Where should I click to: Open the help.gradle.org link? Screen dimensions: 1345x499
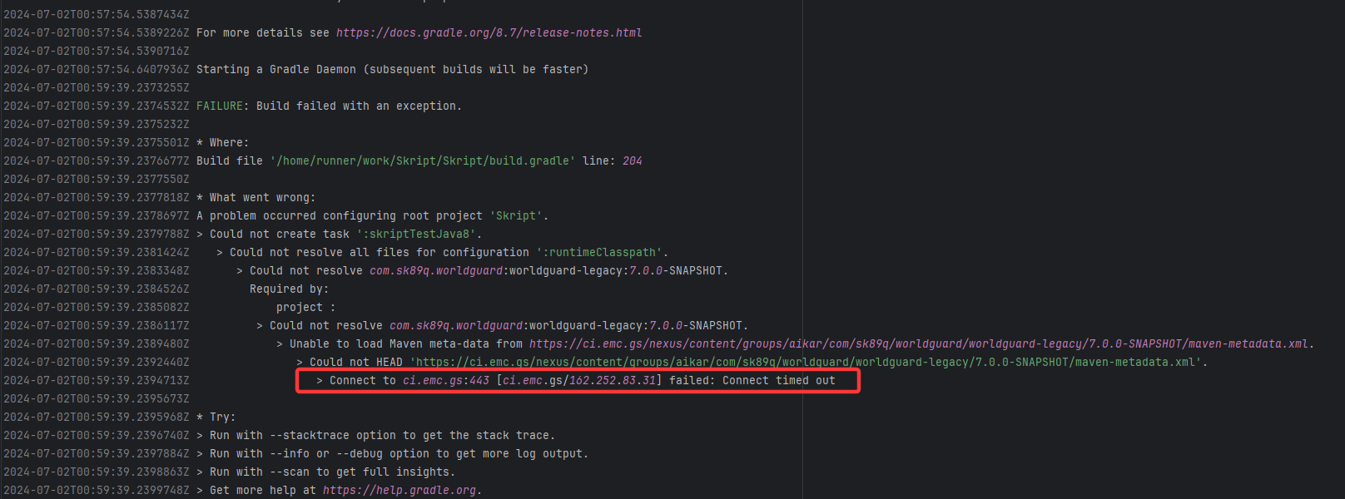pos(400,491)
